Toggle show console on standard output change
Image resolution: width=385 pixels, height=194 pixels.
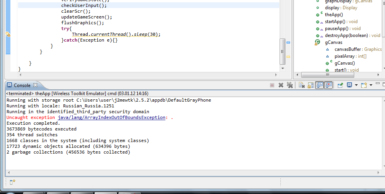(319, 85)
